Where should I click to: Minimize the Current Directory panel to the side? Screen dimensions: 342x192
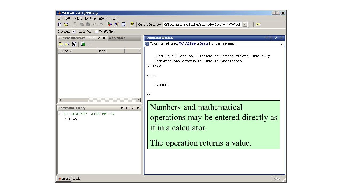pos(89,38)
